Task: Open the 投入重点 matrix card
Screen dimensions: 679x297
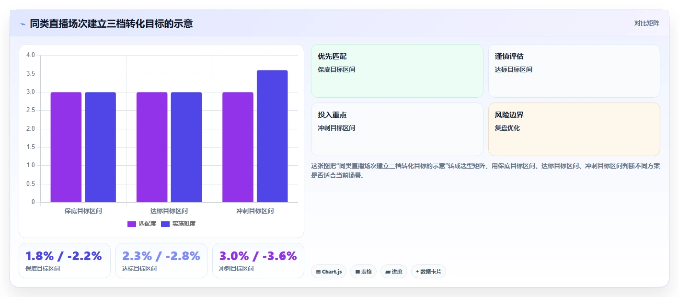Action: 397,129
